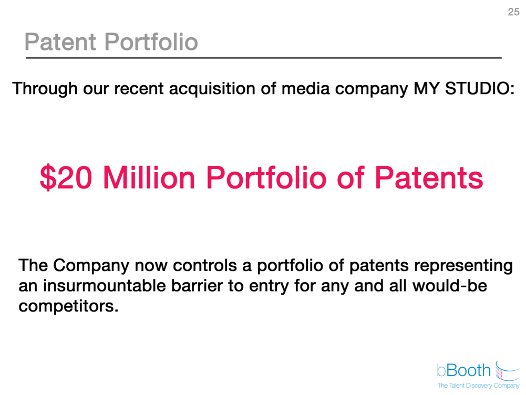
Task: Click The Talent Discovery Company tagline
Action: tap(478, 386)
